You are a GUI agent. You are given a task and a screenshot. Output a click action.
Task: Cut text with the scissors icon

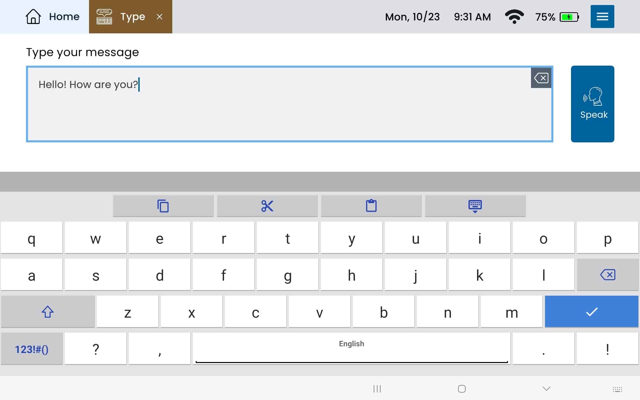coord(267,206)
